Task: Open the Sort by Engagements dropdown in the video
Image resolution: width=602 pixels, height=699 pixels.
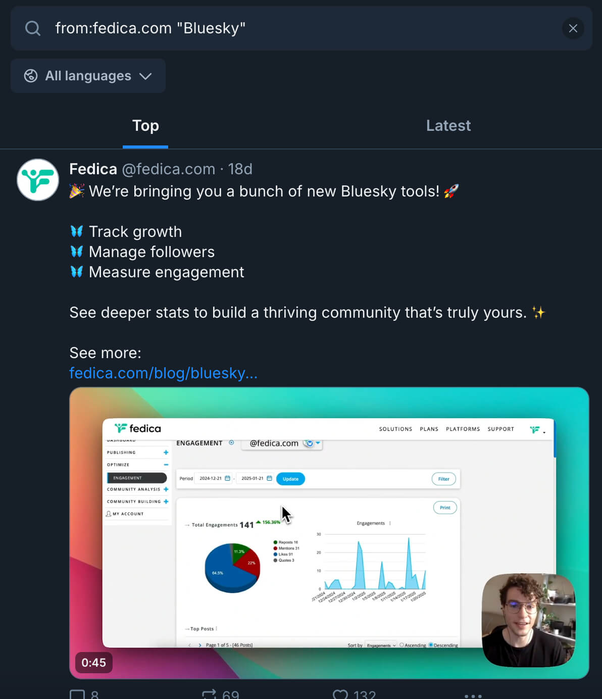Action: click(x=381, y=645)
